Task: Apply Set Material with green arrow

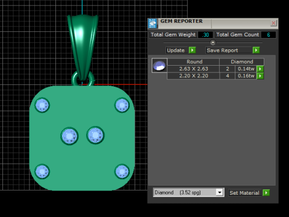Action: tap(266, 193)
